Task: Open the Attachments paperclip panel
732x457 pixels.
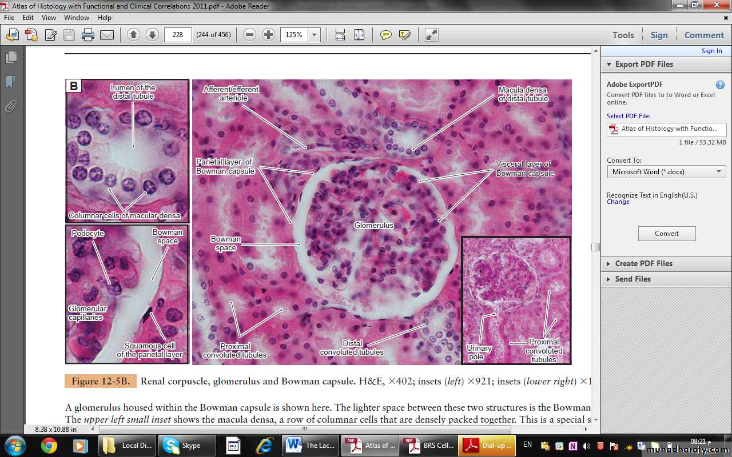Action: pyautogui.click(x=10, y=106)
